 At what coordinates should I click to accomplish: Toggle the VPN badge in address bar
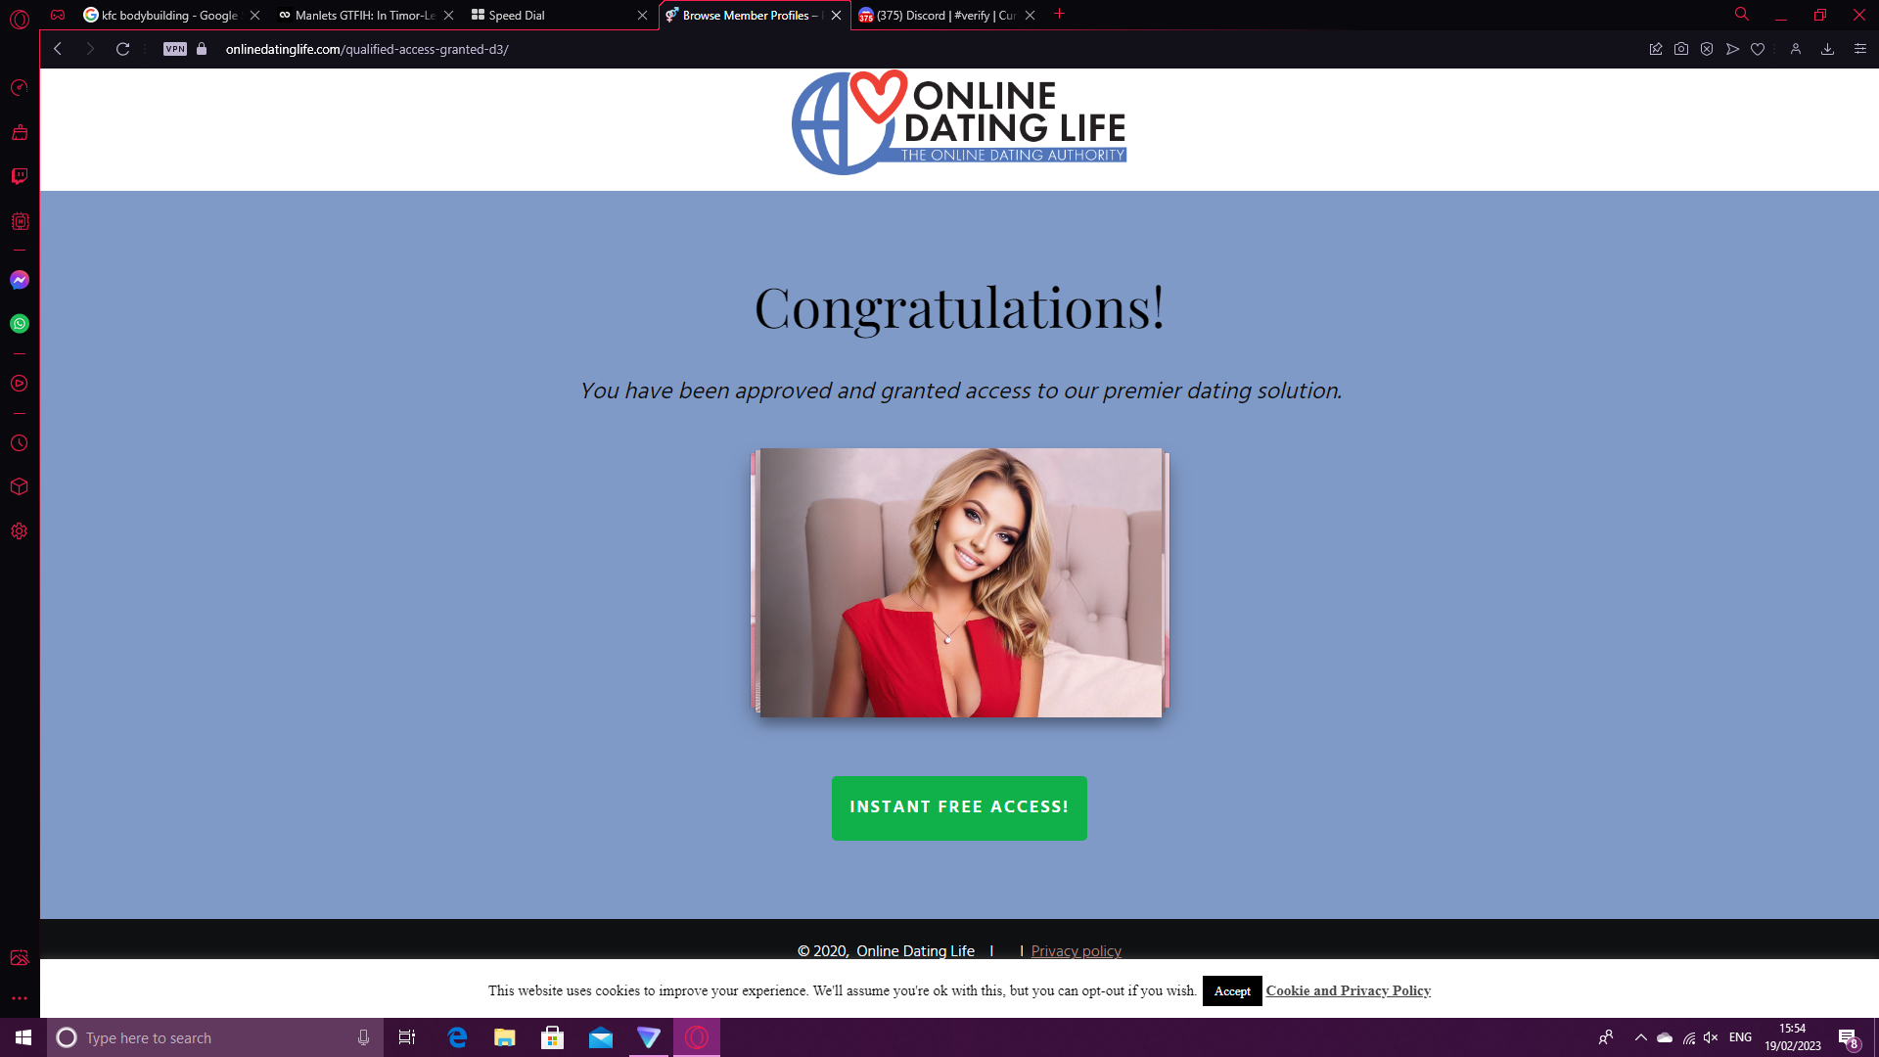[x=175, y=49]
